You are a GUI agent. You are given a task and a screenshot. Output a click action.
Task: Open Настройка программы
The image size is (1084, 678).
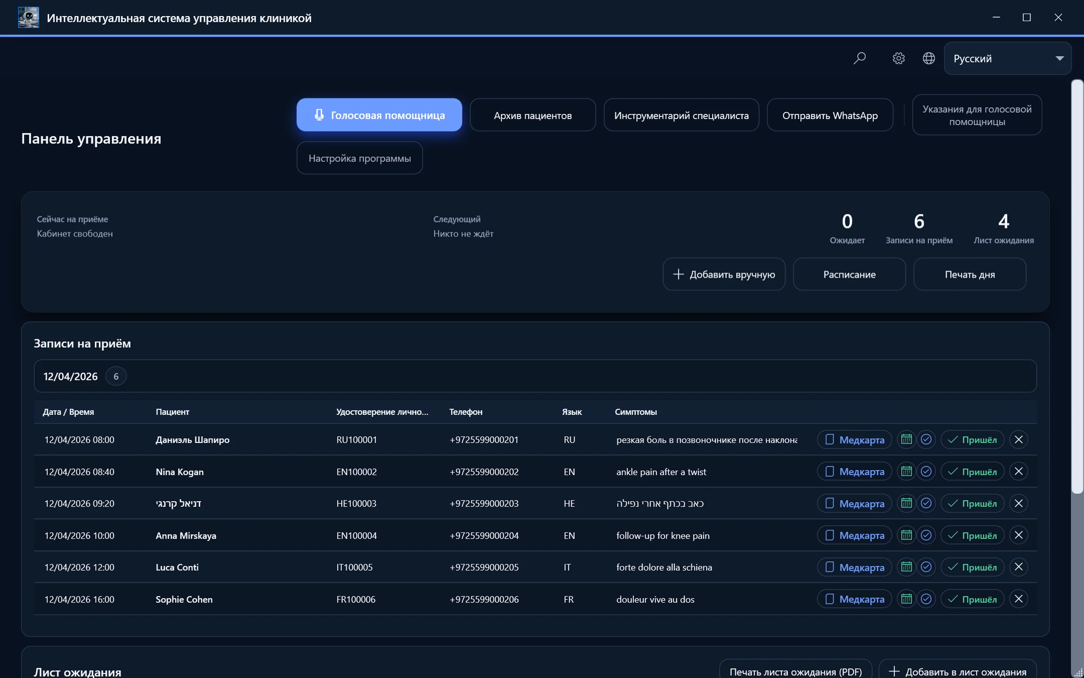coord(359,158)
